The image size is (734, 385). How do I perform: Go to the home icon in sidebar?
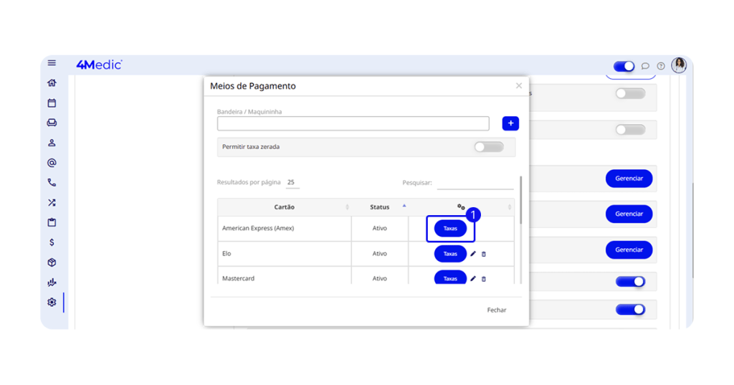pyautogui.click(x=52, y=83)
